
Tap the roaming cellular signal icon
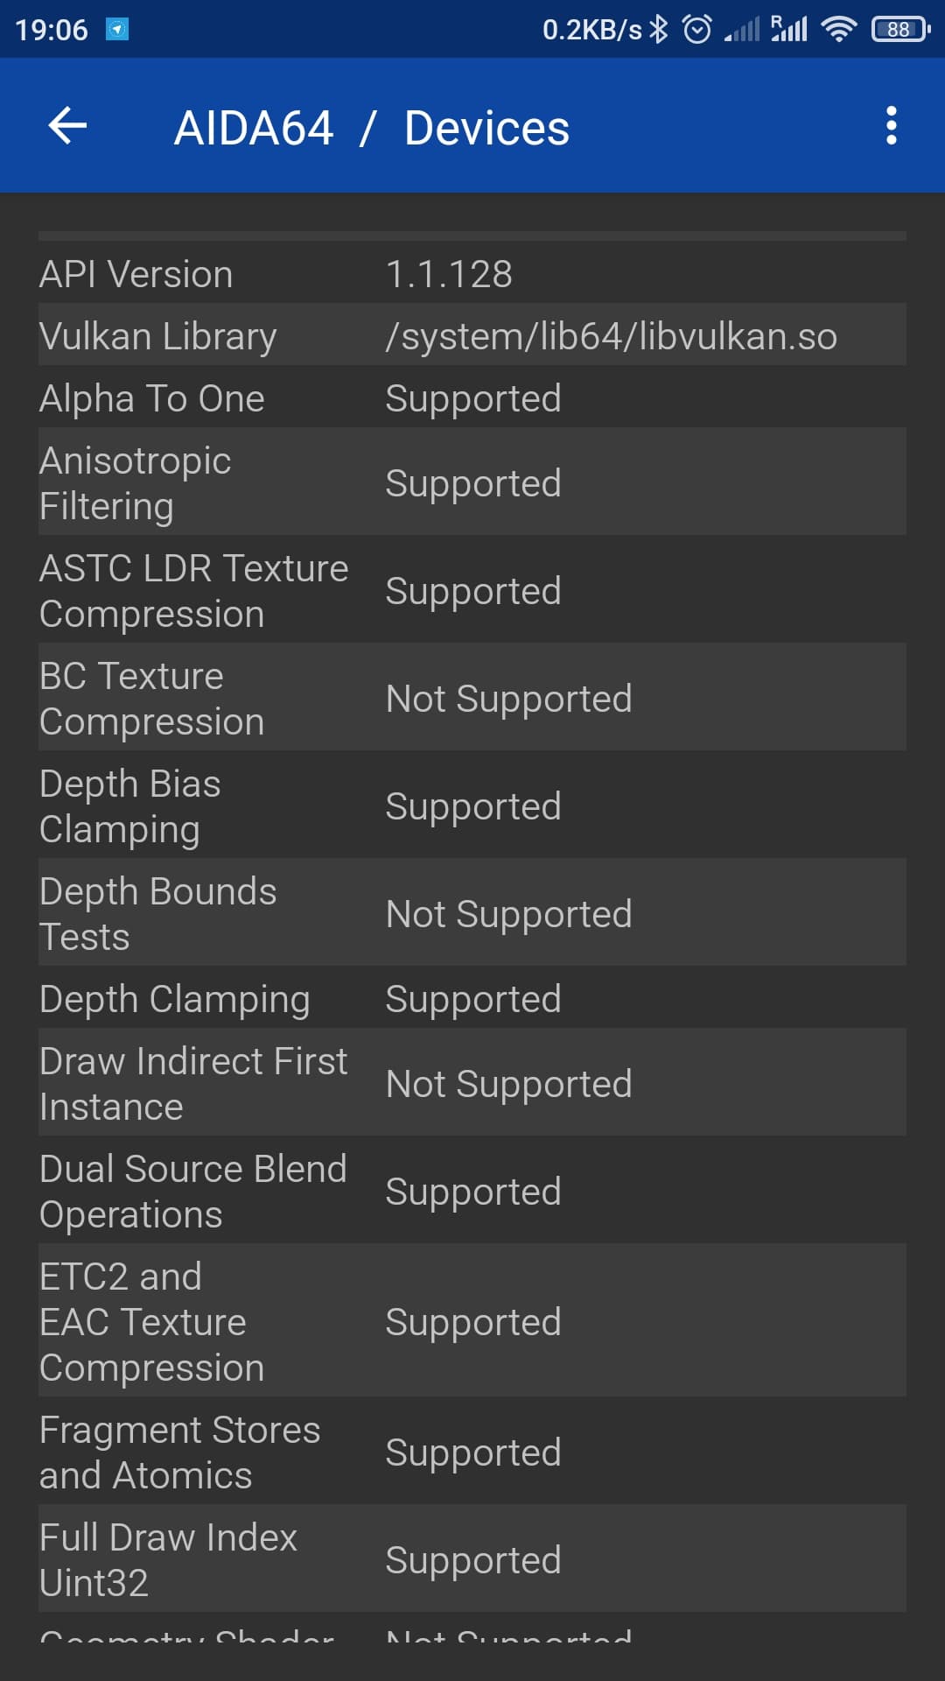click(789, 30)
